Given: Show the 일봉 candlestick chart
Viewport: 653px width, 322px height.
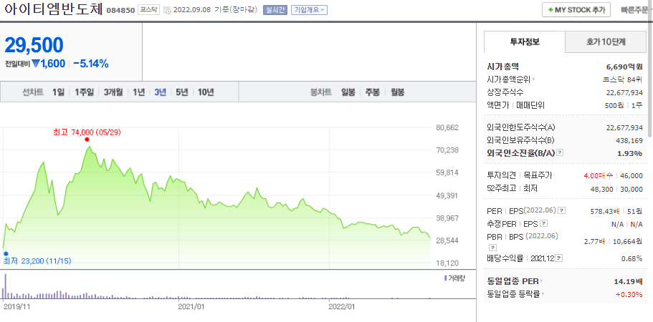Looking at the screenshot, I should [348, 92].
